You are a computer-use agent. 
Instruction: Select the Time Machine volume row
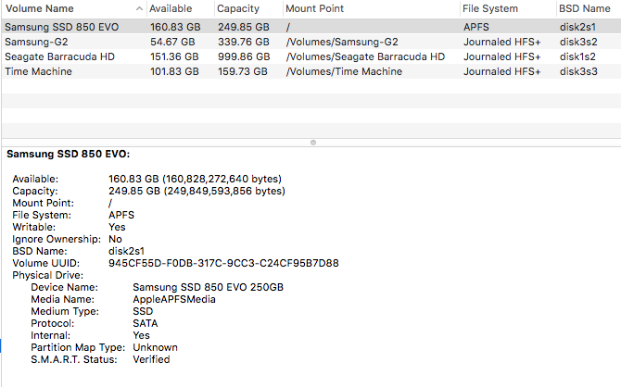(311, 71)
